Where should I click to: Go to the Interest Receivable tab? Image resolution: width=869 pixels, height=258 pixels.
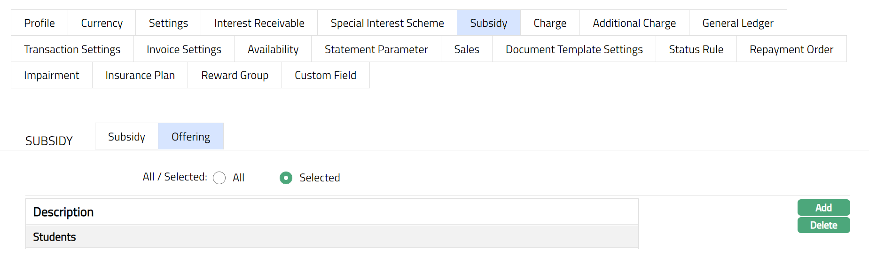pos(259,23)
